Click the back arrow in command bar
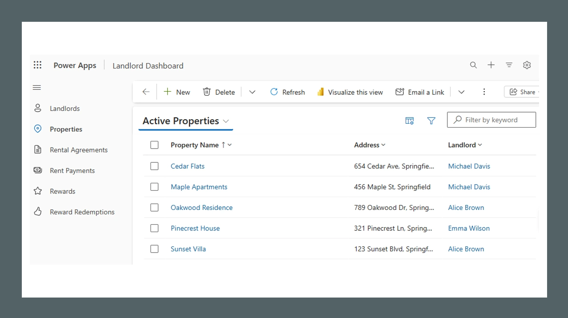This screenshot has height=318, width=568. [x=146, y=92]
